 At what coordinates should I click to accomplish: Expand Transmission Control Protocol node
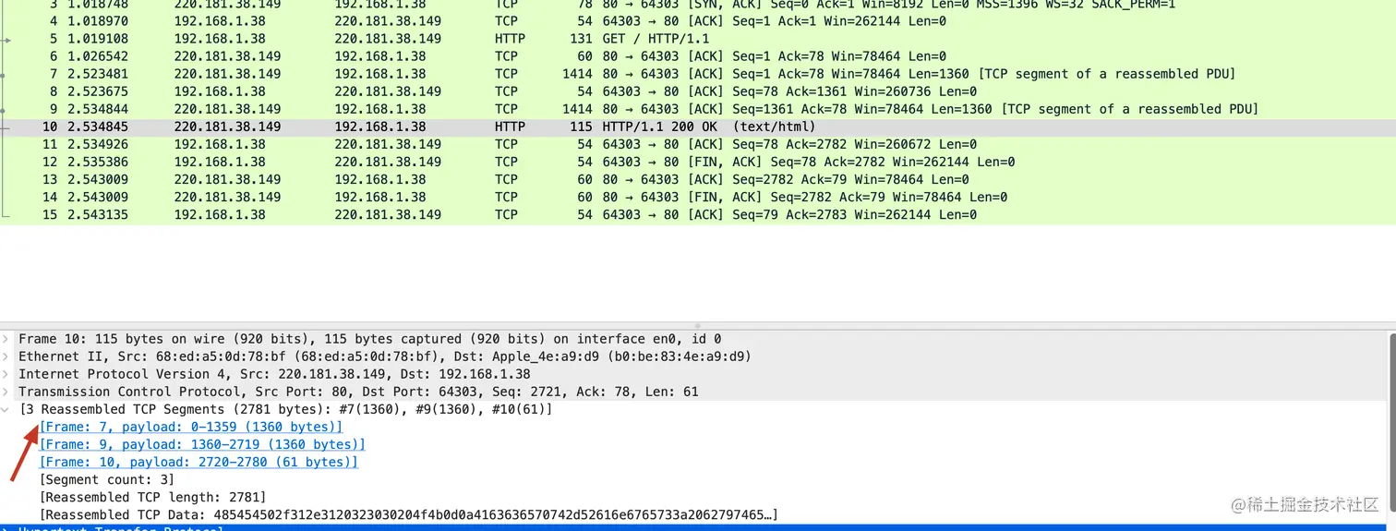(7, 392)
